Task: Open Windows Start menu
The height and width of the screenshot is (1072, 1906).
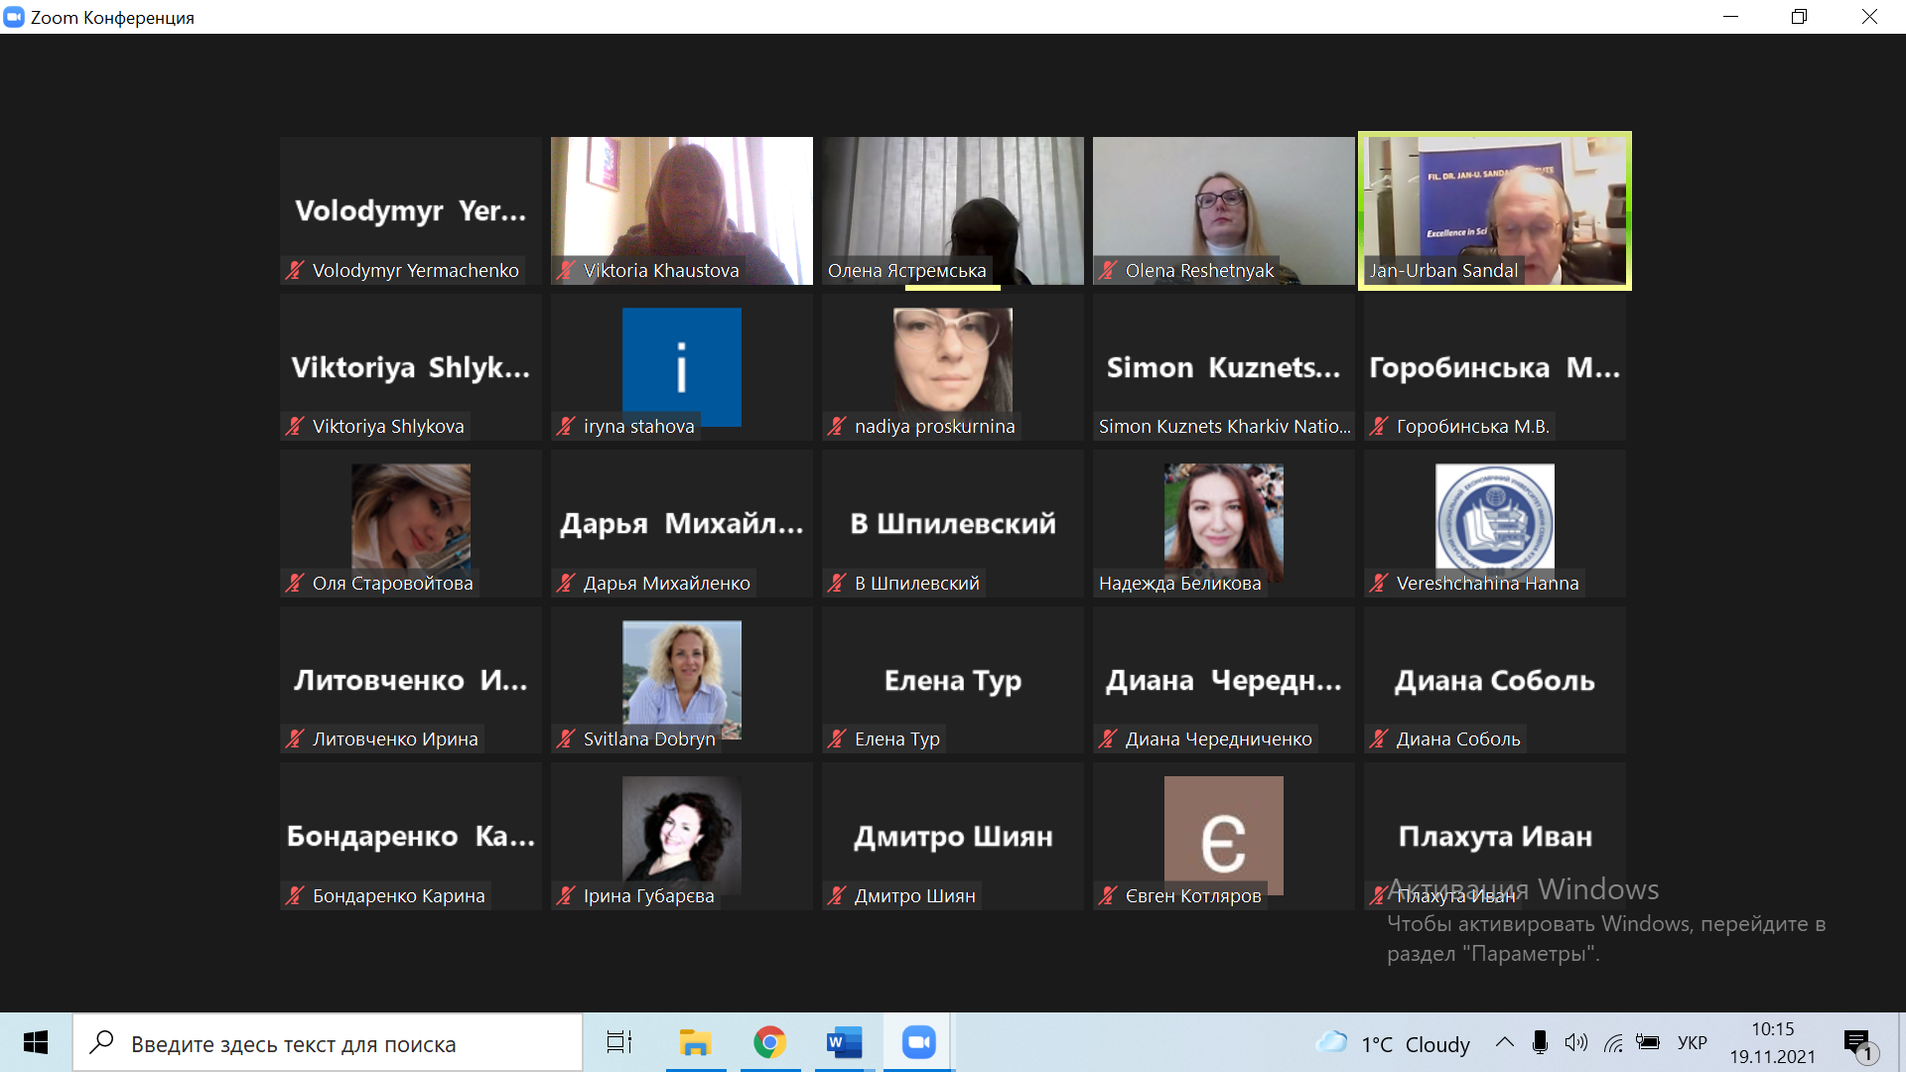Action: 36,1042
